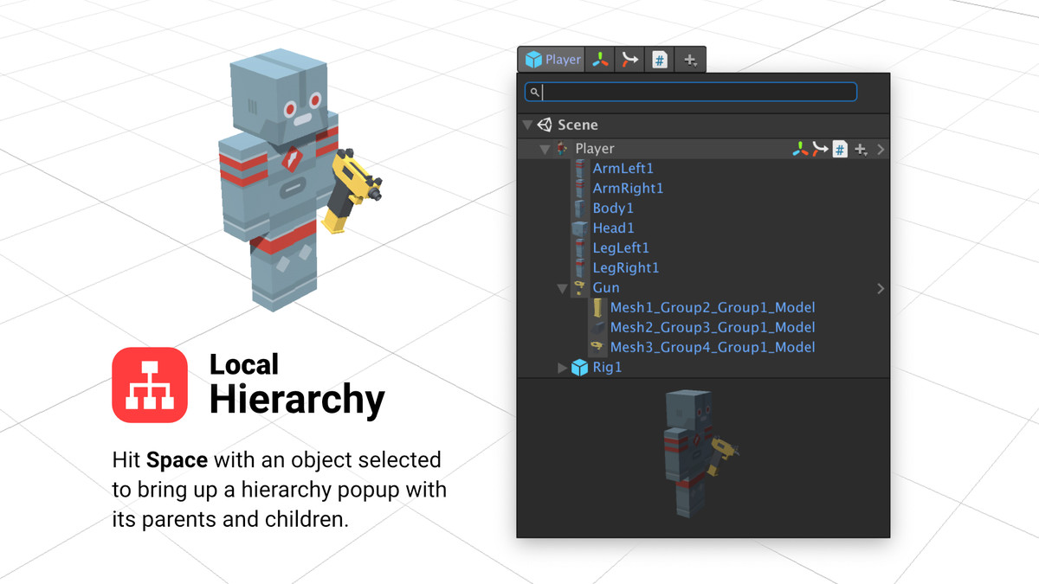This screenshot has width=1039, height=584.
Task: Collapse the Player foldout triangle
Action: tap(545, 150)
